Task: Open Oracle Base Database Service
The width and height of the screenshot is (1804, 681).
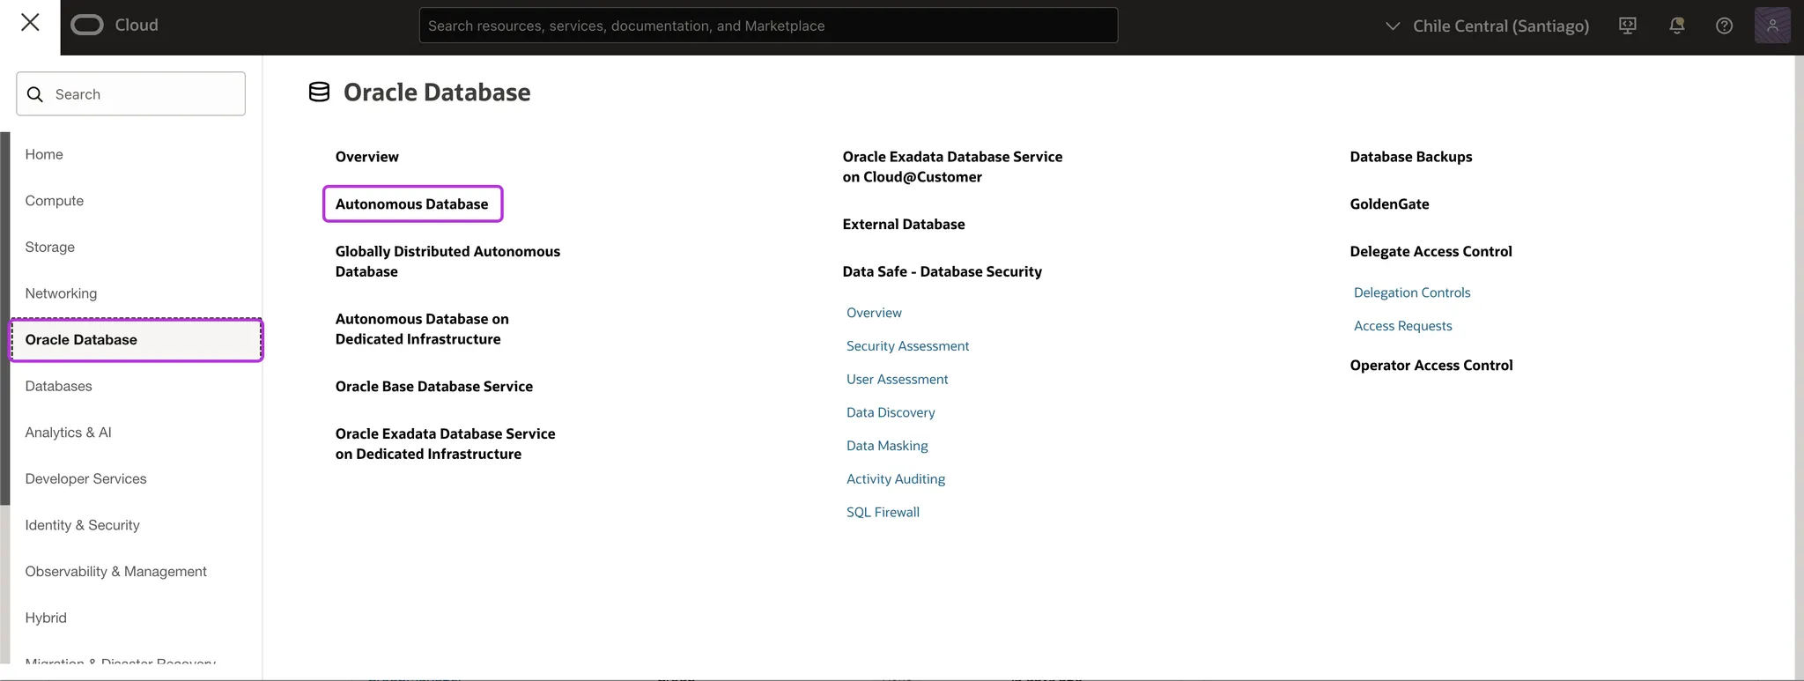Action: coord(433,387)
